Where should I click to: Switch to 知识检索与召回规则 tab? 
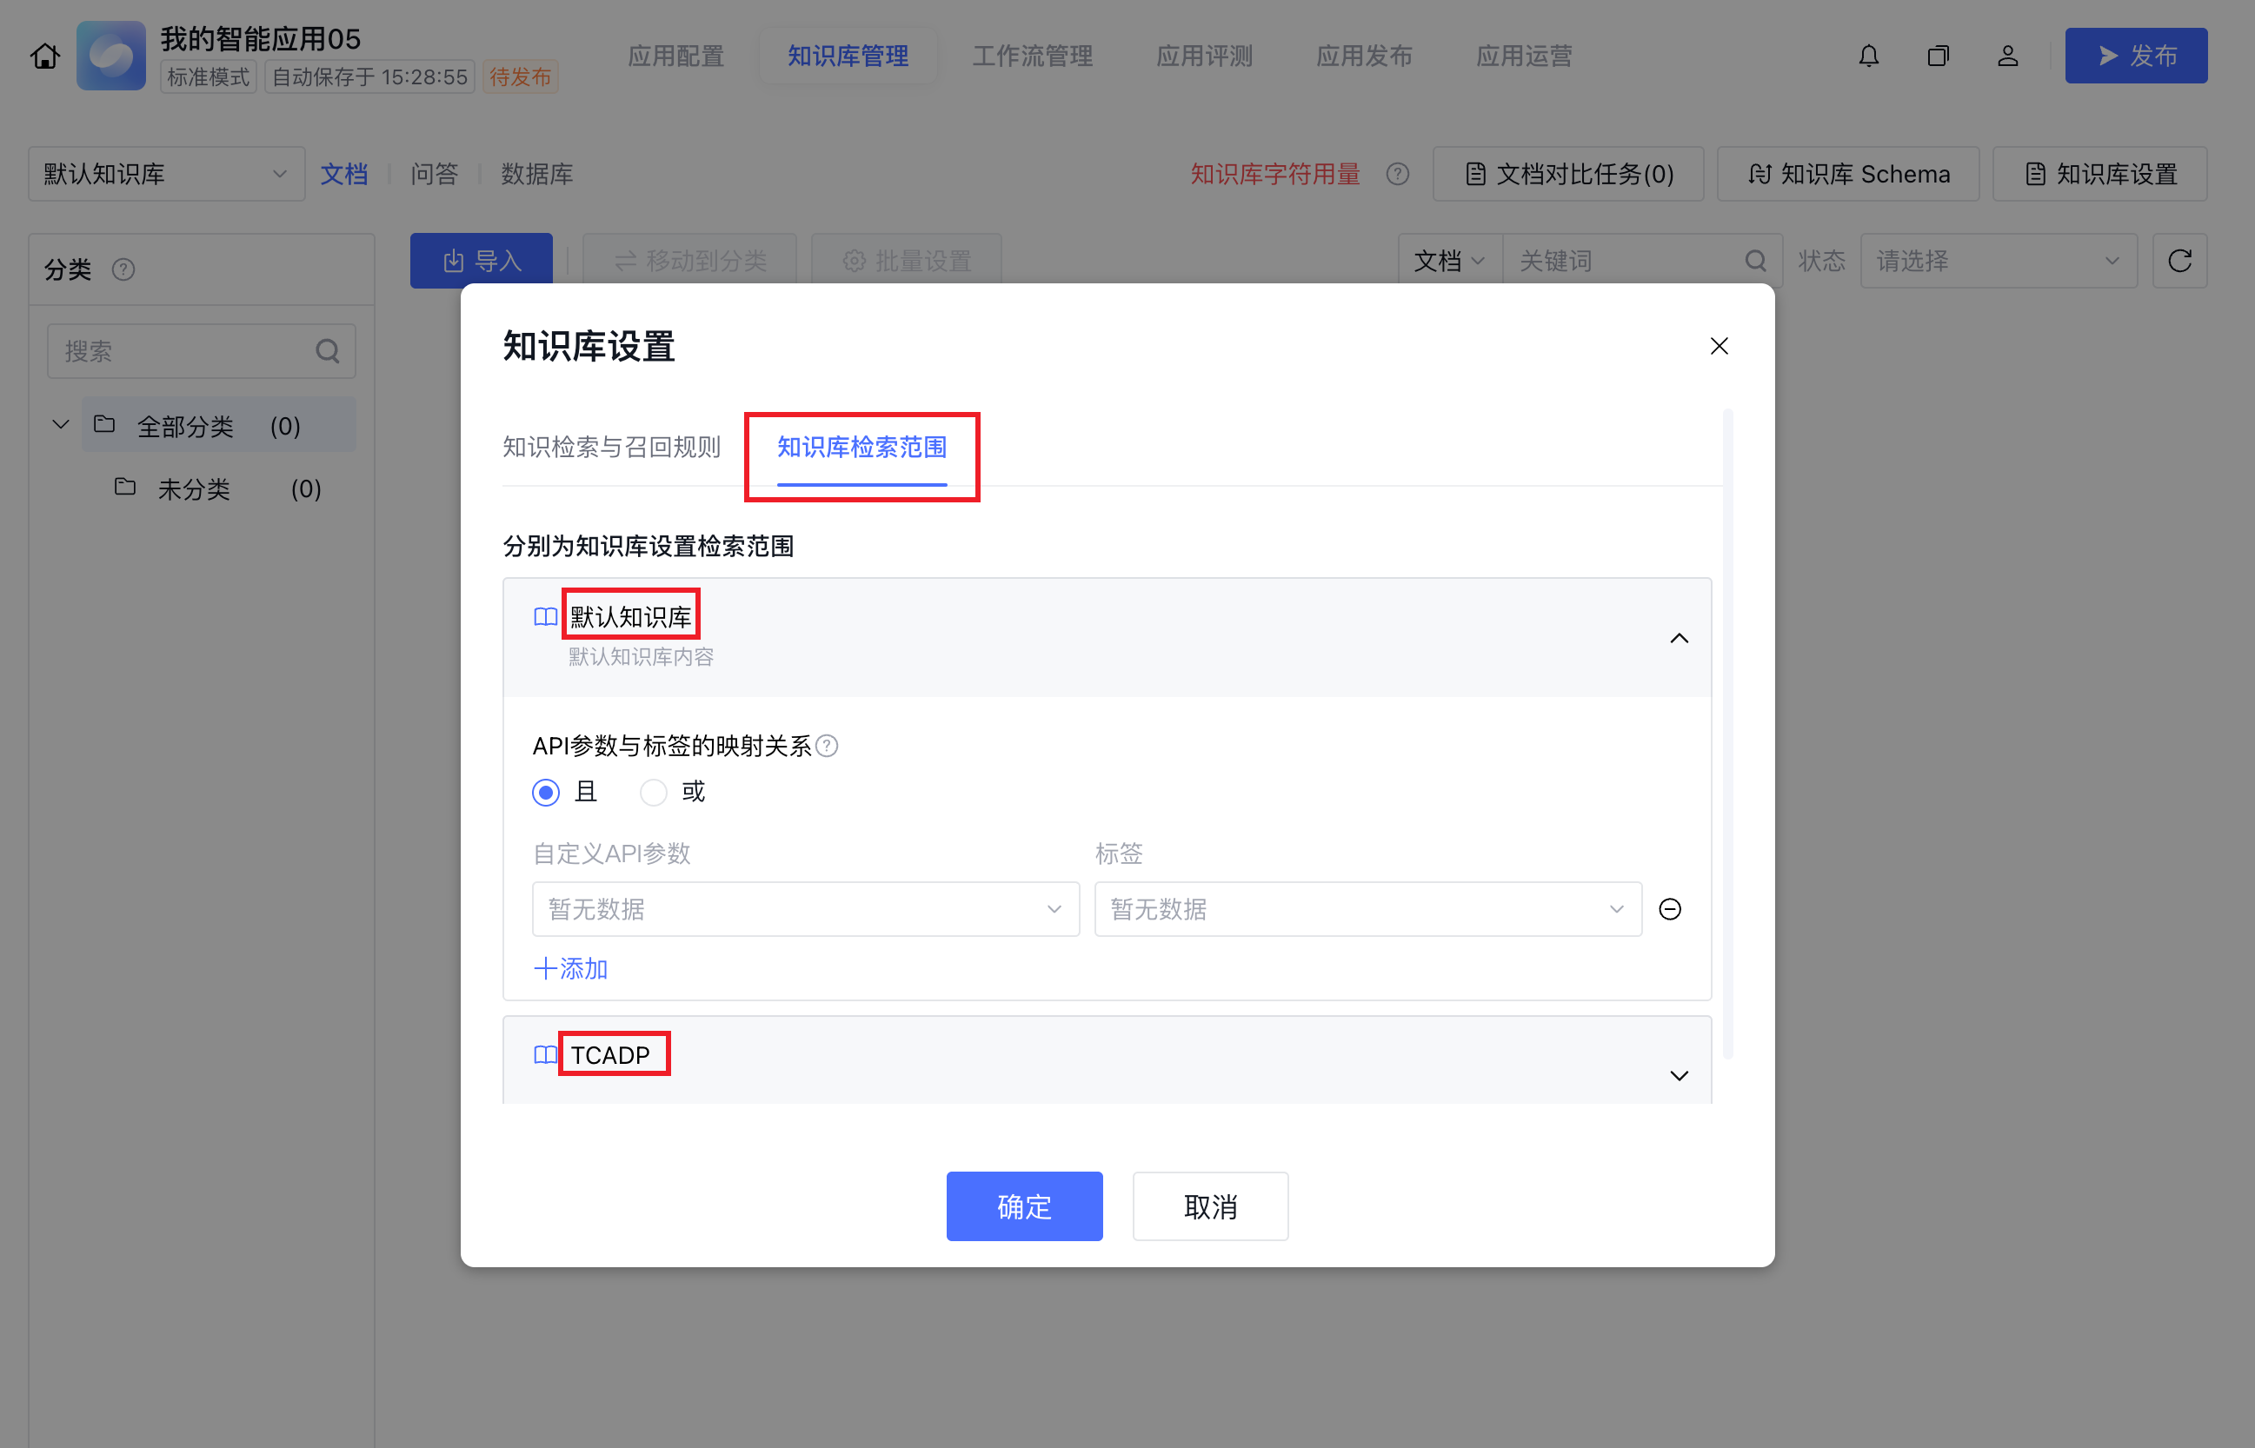(611, 447)
